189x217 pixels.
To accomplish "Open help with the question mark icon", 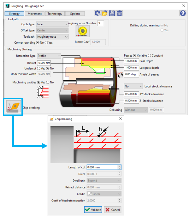I will [183, 13].
